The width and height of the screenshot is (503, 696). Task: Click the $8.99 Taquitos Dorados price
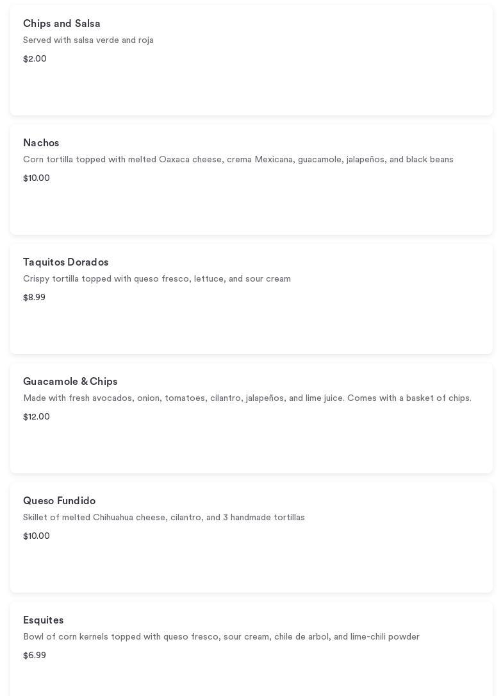point(34,298)
